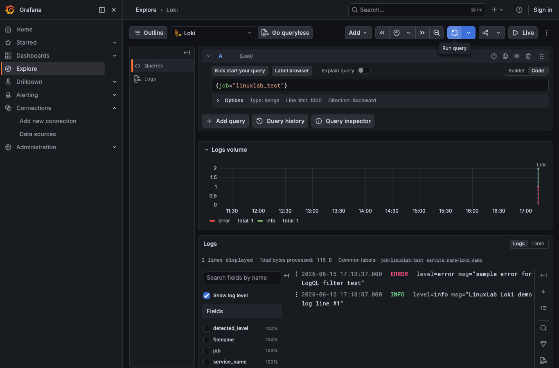
Task: Open the time picker clock icon
Action: (397, 33)
